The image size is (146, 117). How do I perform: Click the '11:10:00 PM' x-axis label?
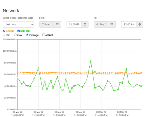(x=38, y=115)
